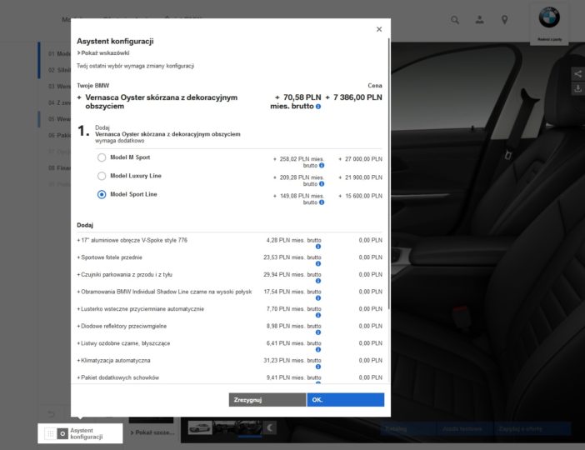This screenshot has width=585, height=450.
Task: Click the undo arrow icon at bottom left
Action: point(52,414)
